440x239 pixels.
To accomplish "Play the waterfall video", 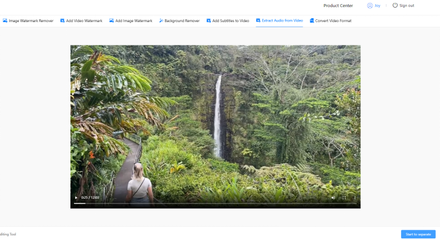I will click(x=76, y=198).
